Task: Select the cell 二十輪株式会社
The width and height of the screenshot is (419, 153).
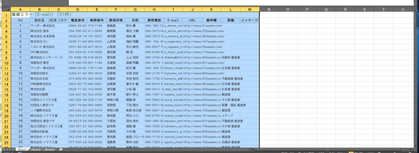Action: [41, 110]
